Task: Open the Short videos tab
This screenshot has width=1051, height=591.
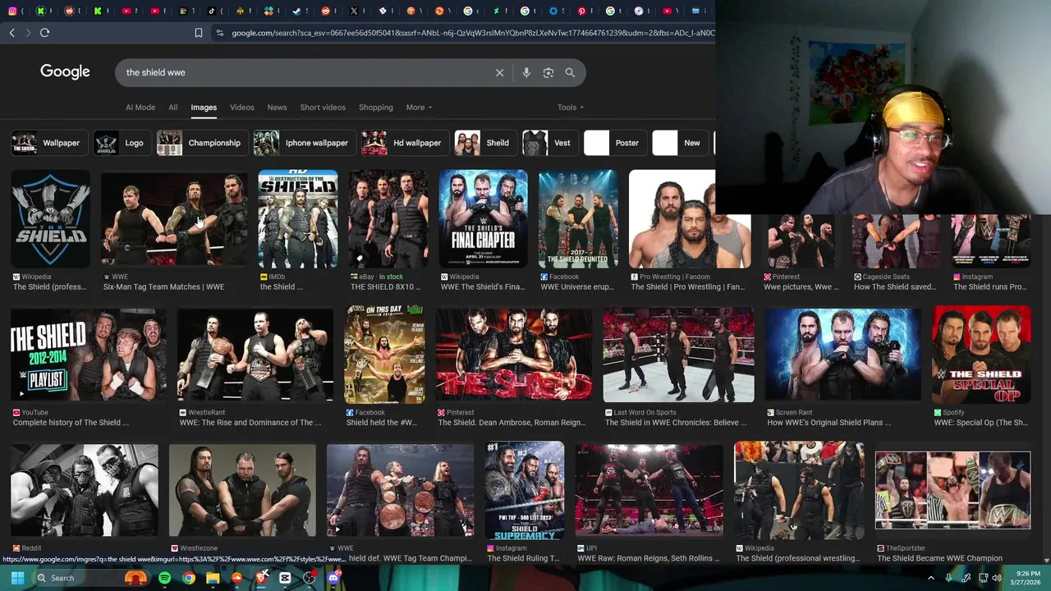Action: (323, 108)
